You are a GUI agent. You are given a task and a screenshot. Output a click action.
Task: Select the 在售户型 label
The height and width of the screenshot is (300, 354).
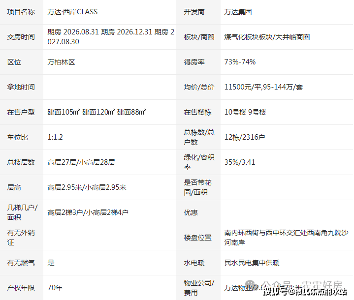click(21, 112)
